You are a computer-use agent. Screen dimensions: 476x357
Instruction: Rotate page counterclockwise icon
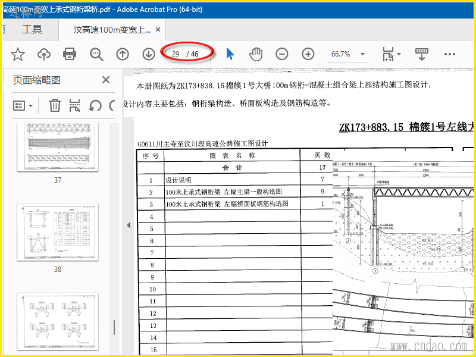95,106
